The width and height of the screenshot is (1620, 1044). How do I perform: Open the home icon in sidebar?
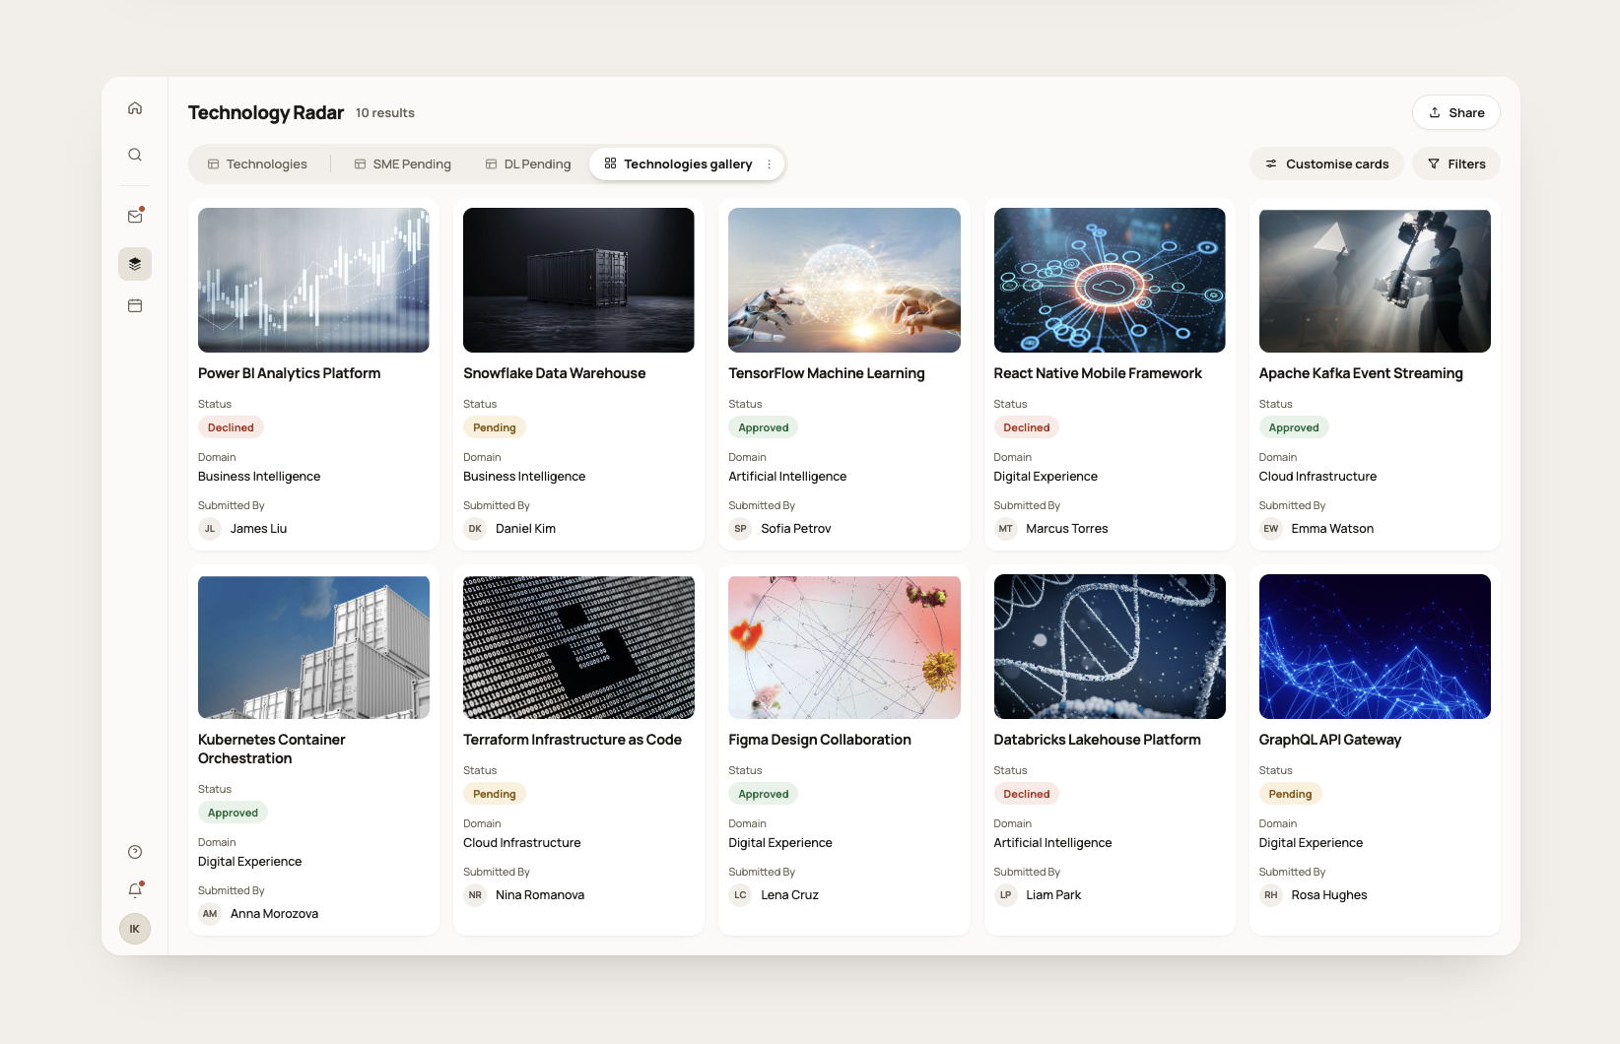(135, 108)
